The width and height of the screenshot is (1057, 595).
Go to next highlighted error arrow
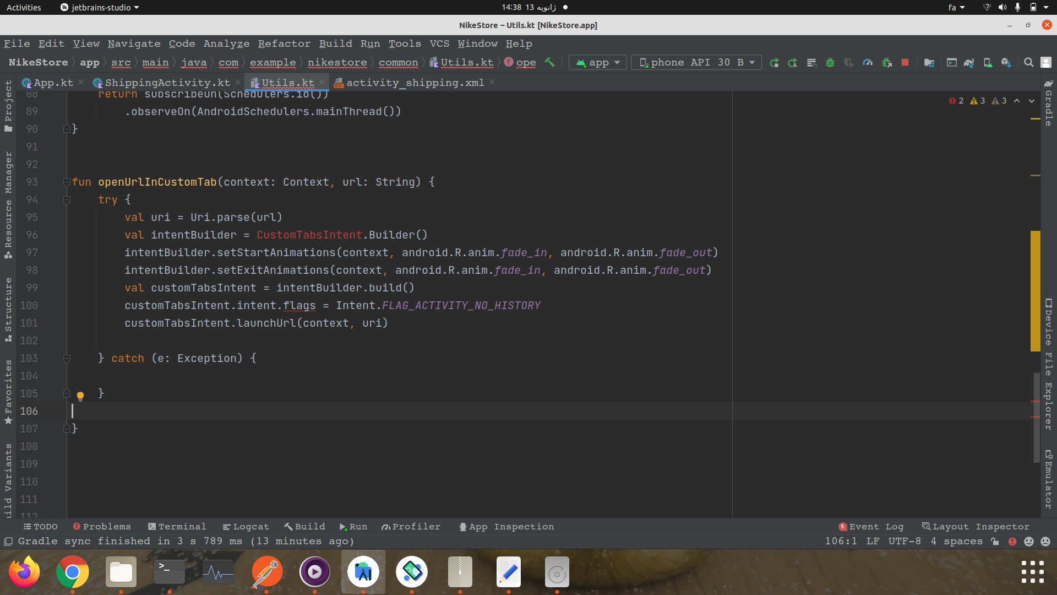[1032, 101]
